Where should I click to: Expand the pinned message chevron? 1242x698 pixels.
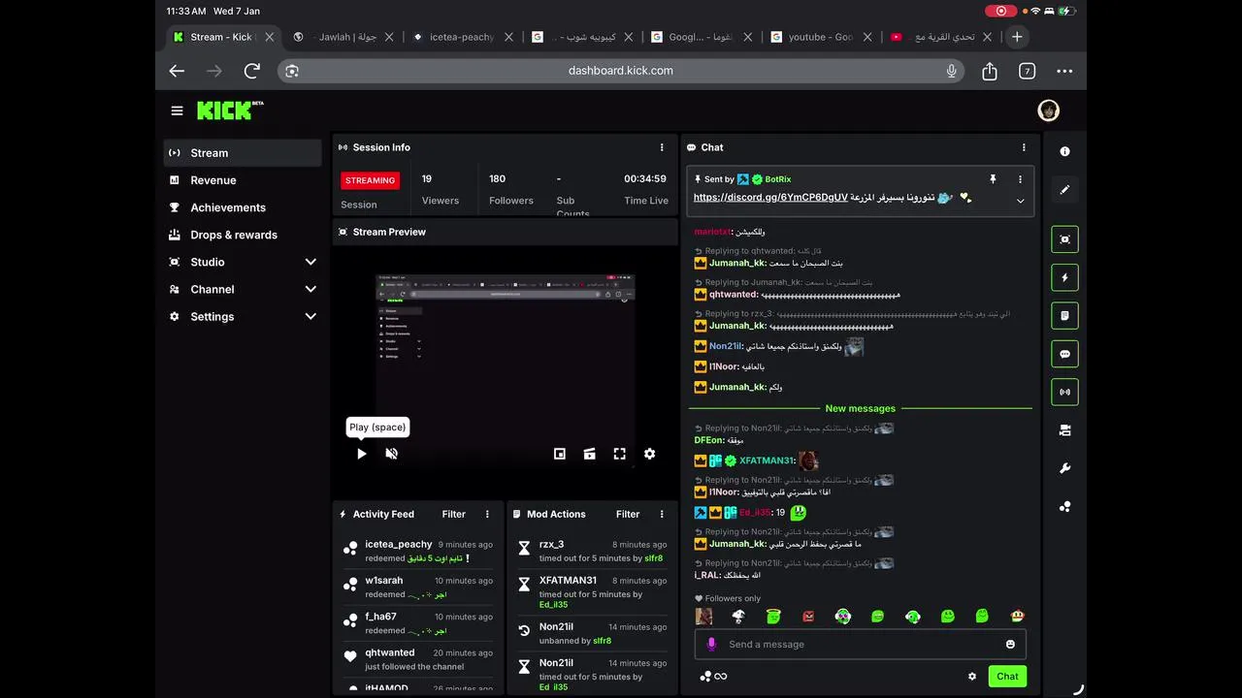(x=1020, y=201)
